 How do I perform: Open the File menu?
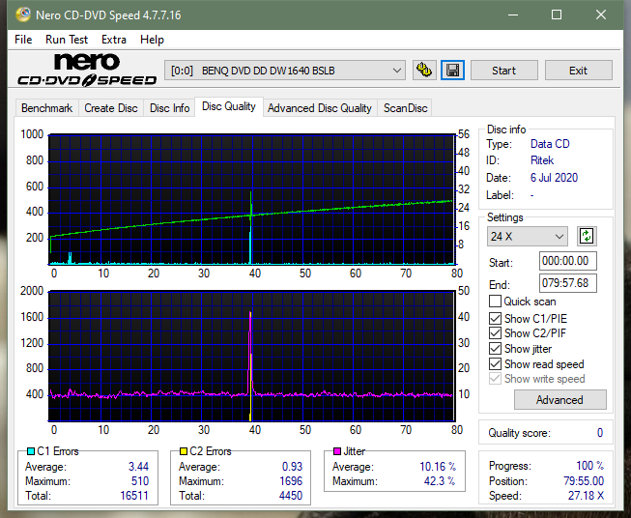point(23,40)
